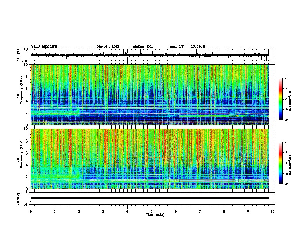Click the "8" kHz tick of ch.2 spectrogram
This screenshot has width=307, height=237.
pos(27,141)
